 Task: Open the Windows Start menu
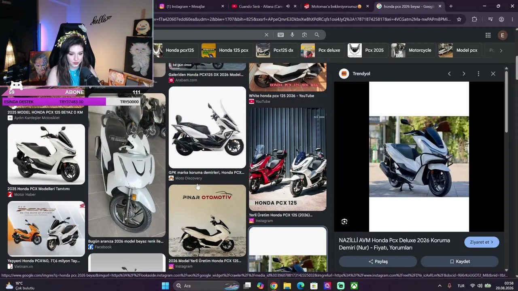165,286
